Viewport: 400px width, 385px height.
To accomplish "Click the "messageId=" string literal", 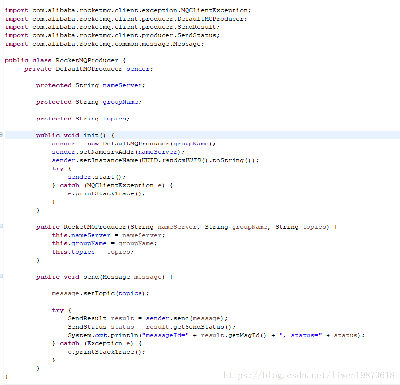I will pyautogui.click(x=165, y=335).
